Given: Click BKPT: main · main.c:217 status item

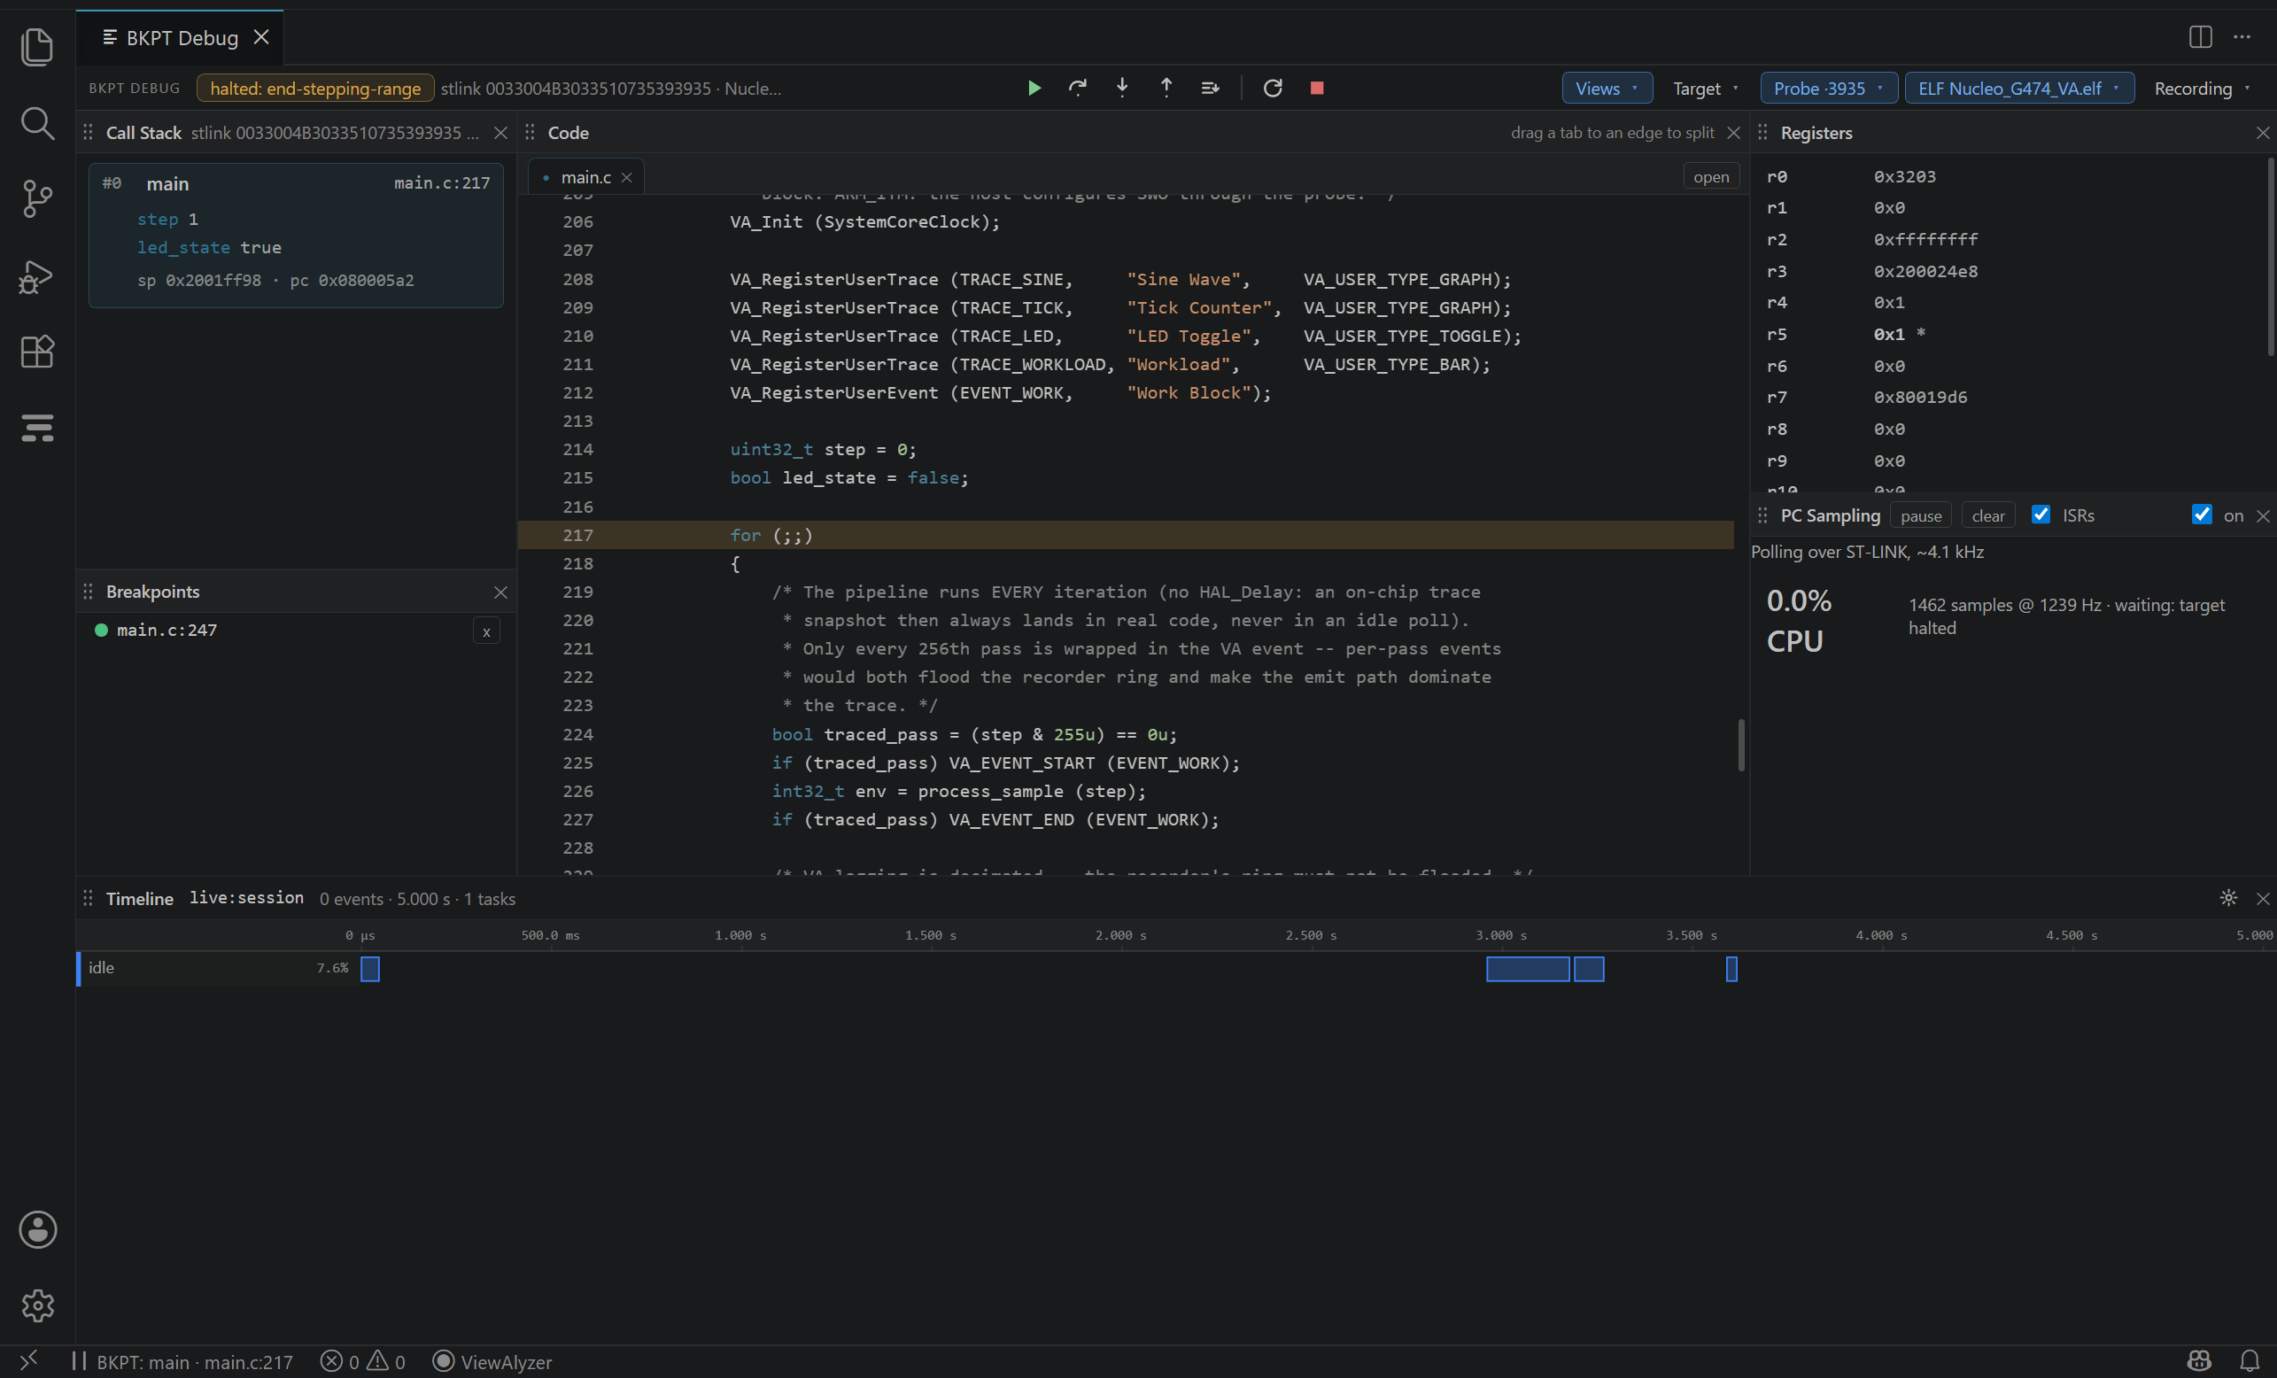Looking at the screenshot, I should click(x=182, y=1361).
